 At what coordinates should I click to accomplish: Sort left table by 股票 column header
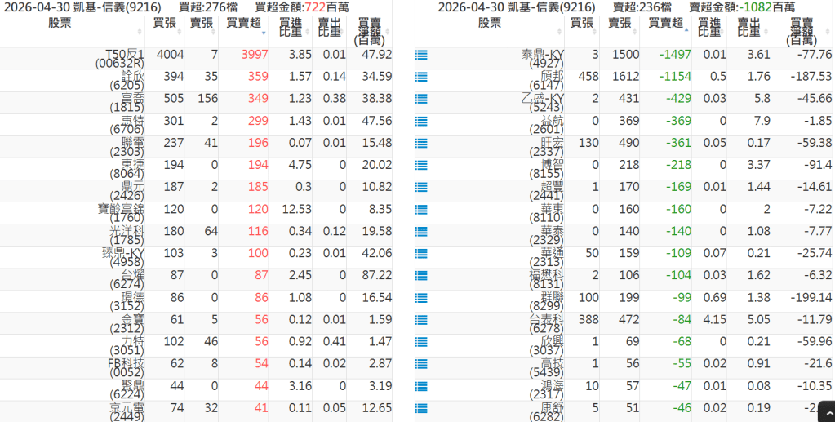point(73,24)
